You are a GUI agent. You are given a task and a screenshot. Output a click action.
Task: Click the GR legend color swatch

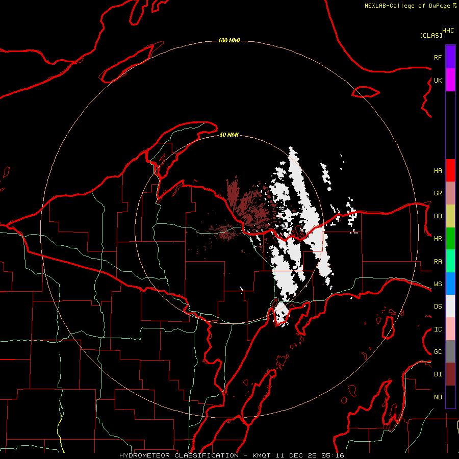click(450, 193)
